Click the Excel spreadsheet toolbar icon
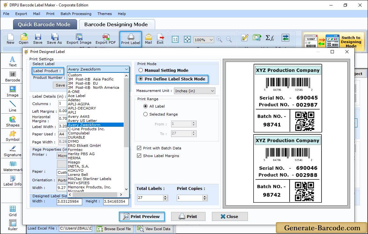 point(257,38)
